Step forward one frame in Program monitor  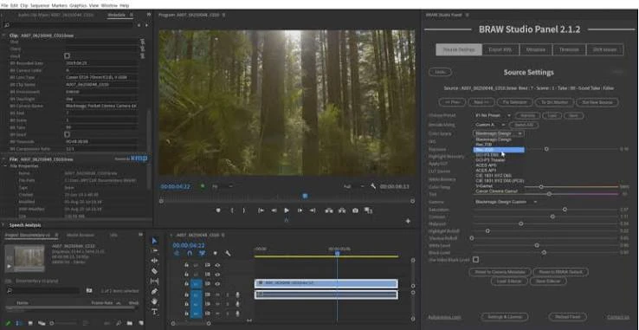coord(300,210)
